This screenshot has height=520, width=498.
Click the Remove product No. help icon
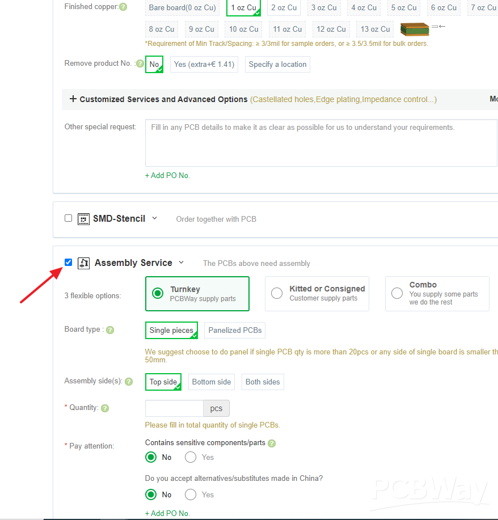coord(140,63)
